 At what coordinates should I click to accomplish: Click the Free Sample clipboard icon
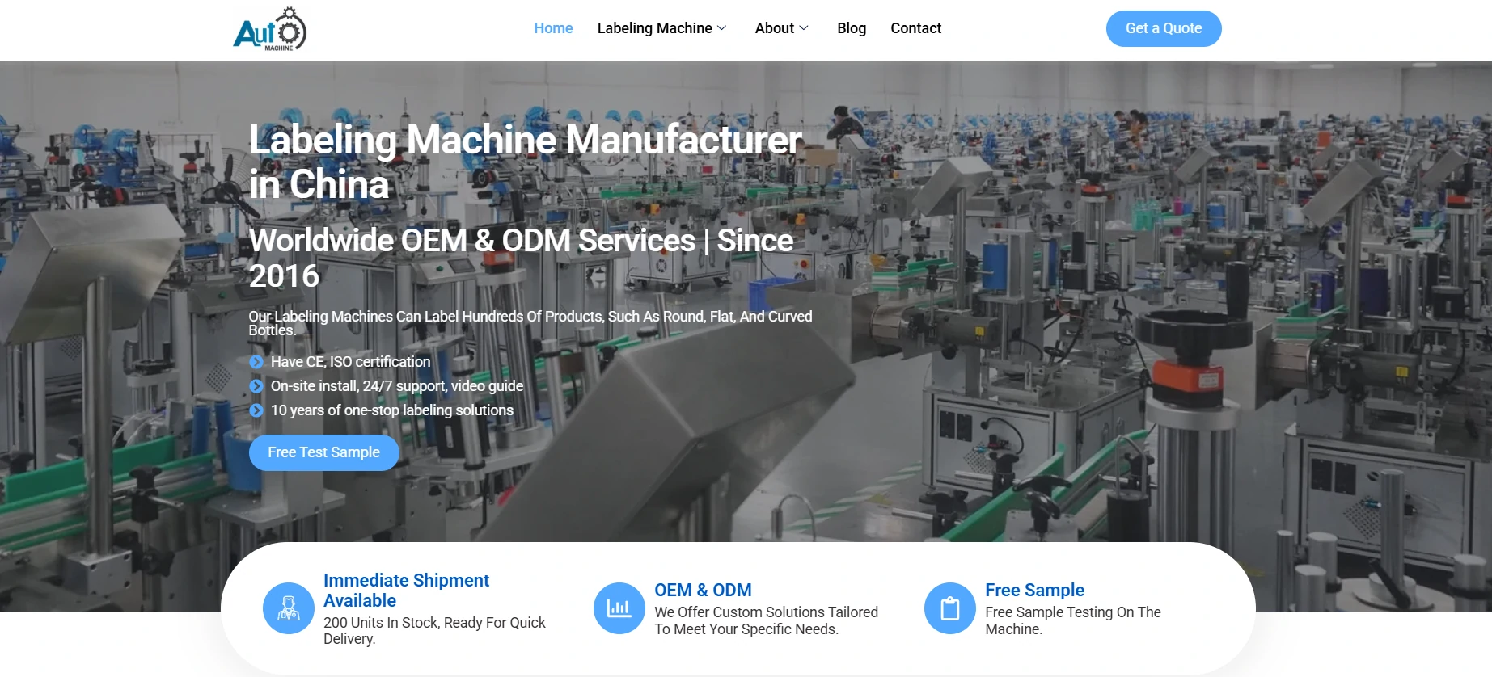(949, 608)
